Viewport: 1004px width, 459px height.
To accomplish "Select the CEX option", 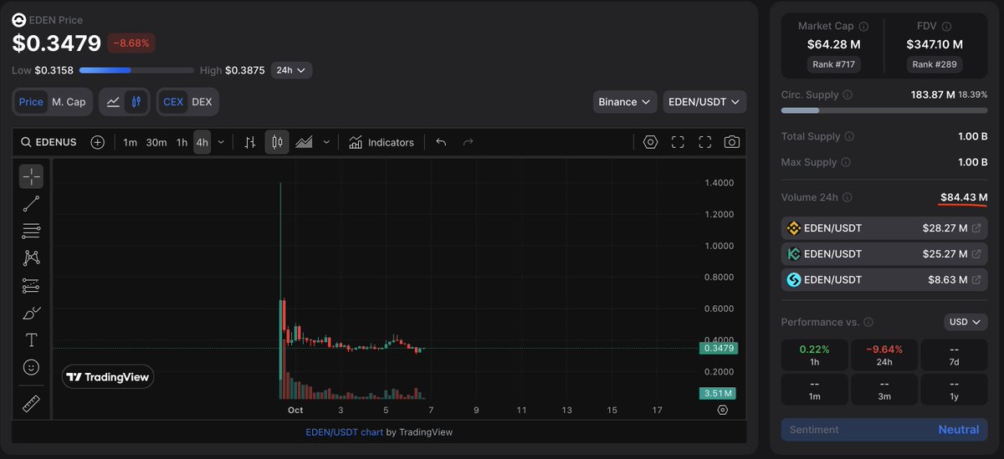I will [x=173, y=102].
